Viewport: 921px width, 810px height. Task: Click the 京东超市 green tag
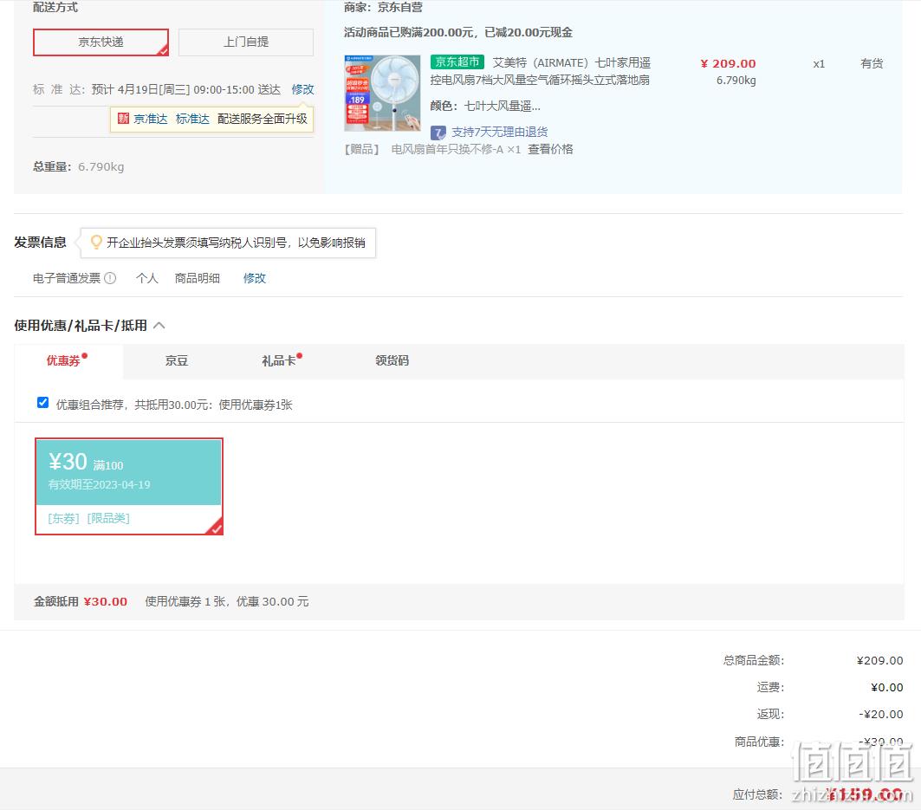[457, 62]
